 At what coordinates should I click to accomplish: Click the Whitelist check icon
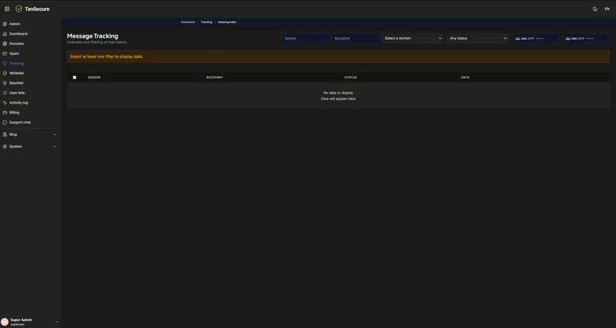pyautogui.click(x=5, y=73)
